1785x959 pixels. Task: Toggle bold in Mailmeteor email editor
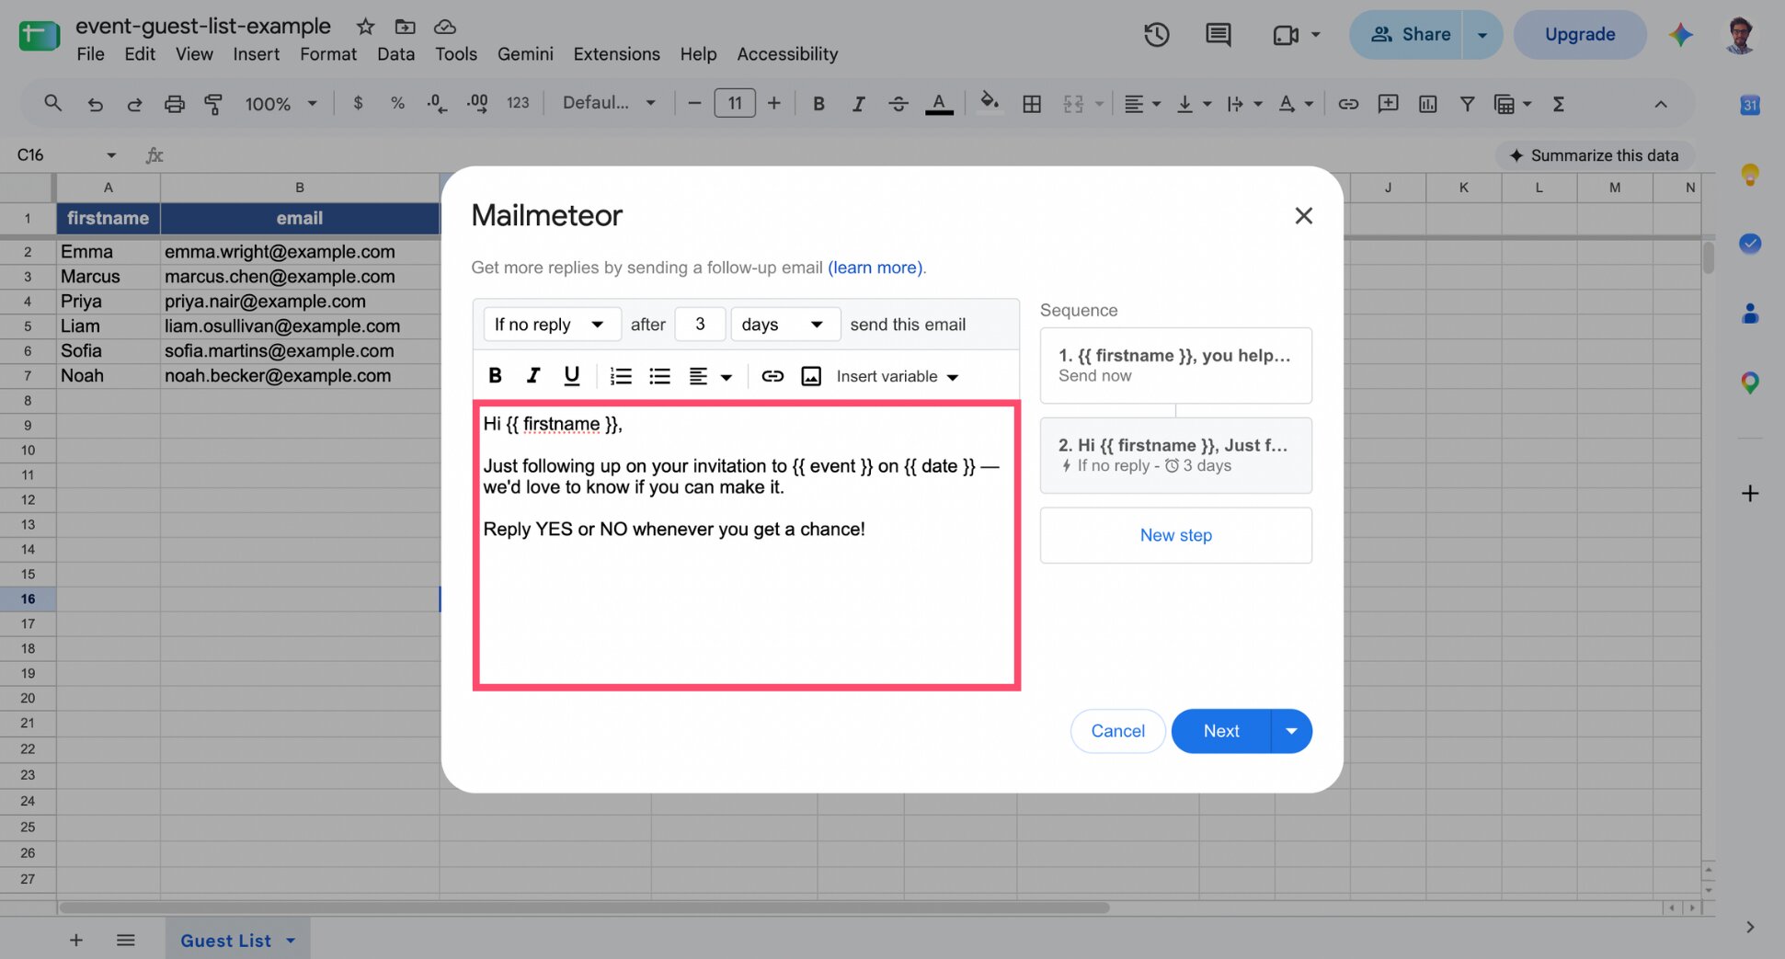coord(495,375)
